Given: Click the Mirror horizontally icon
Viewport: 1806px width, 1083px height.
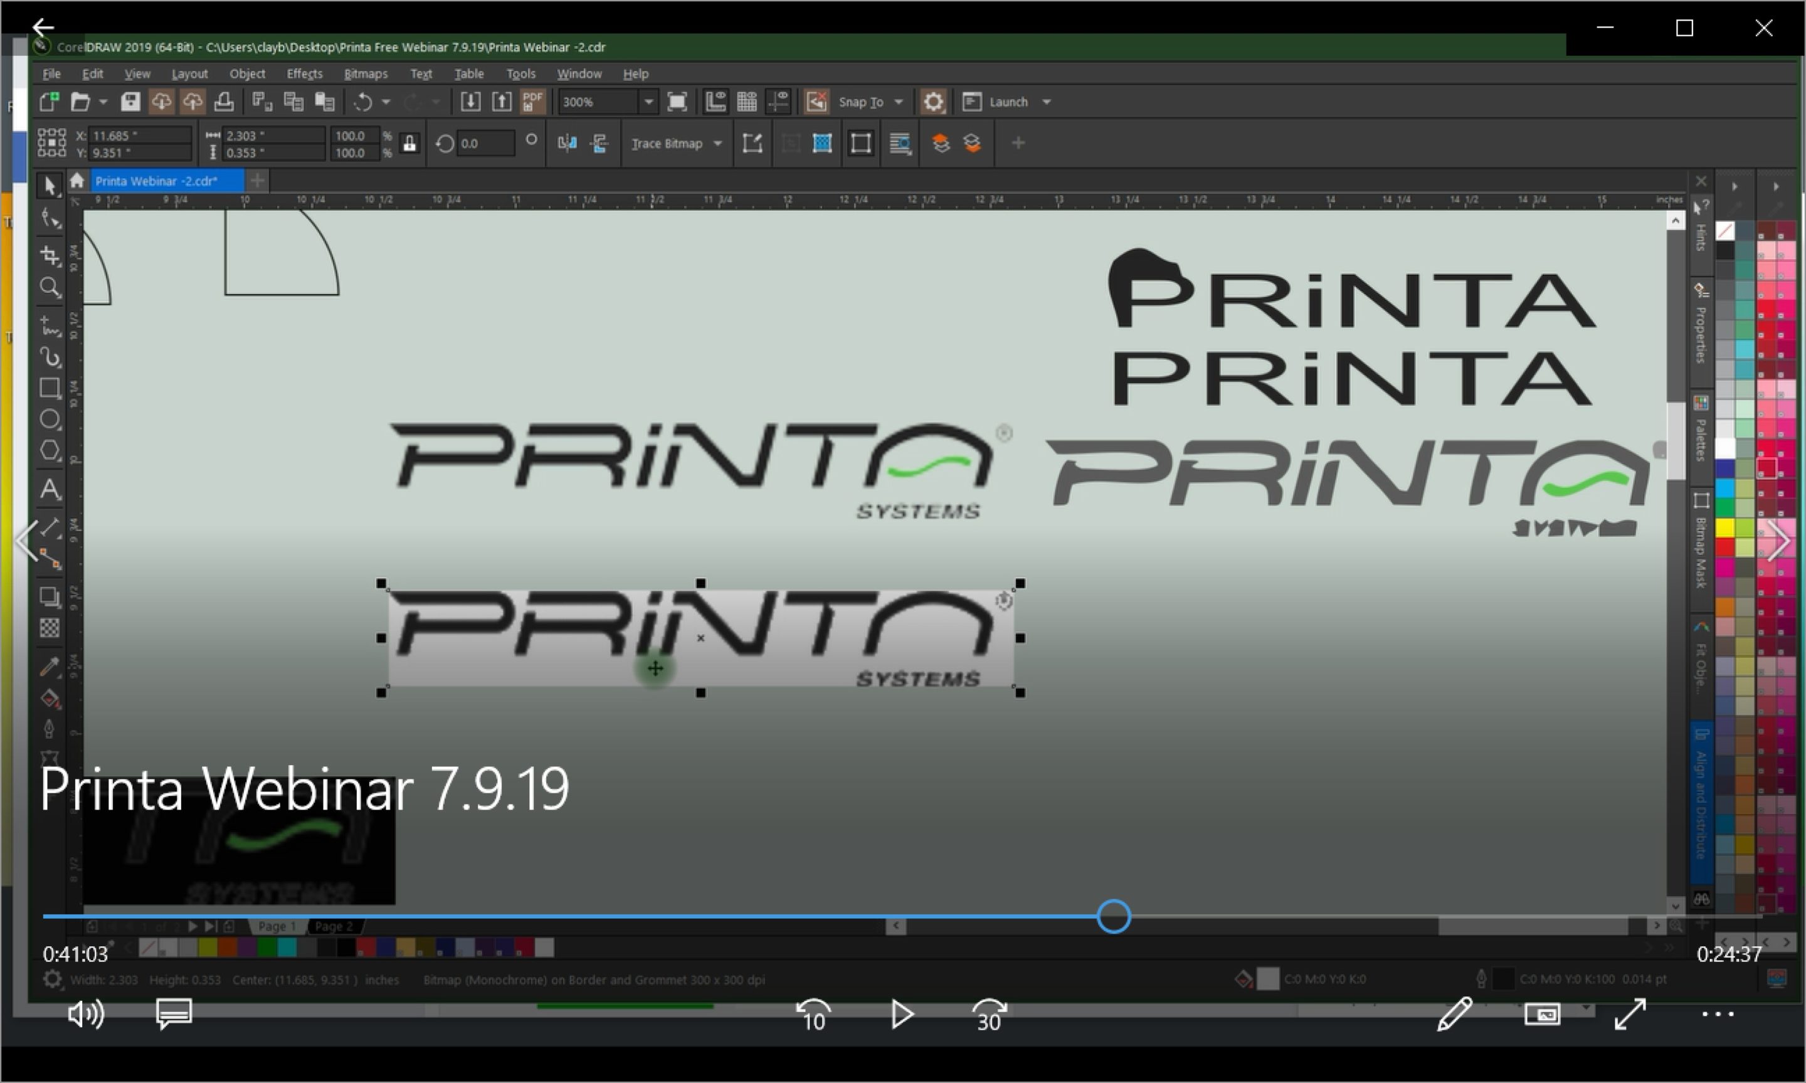Looking at the screenshot, I should (567, 143).
